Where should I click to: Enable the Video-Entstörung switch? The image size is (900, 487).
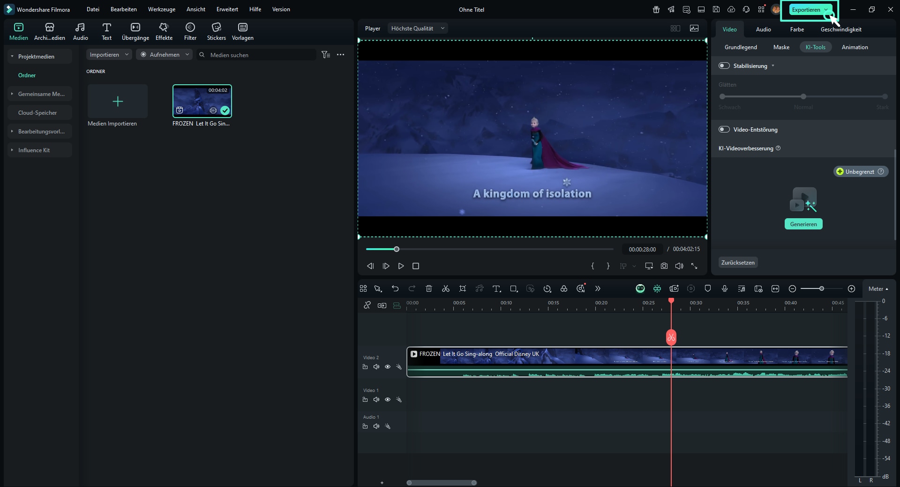pyautogui.click(x=724, y=129)
